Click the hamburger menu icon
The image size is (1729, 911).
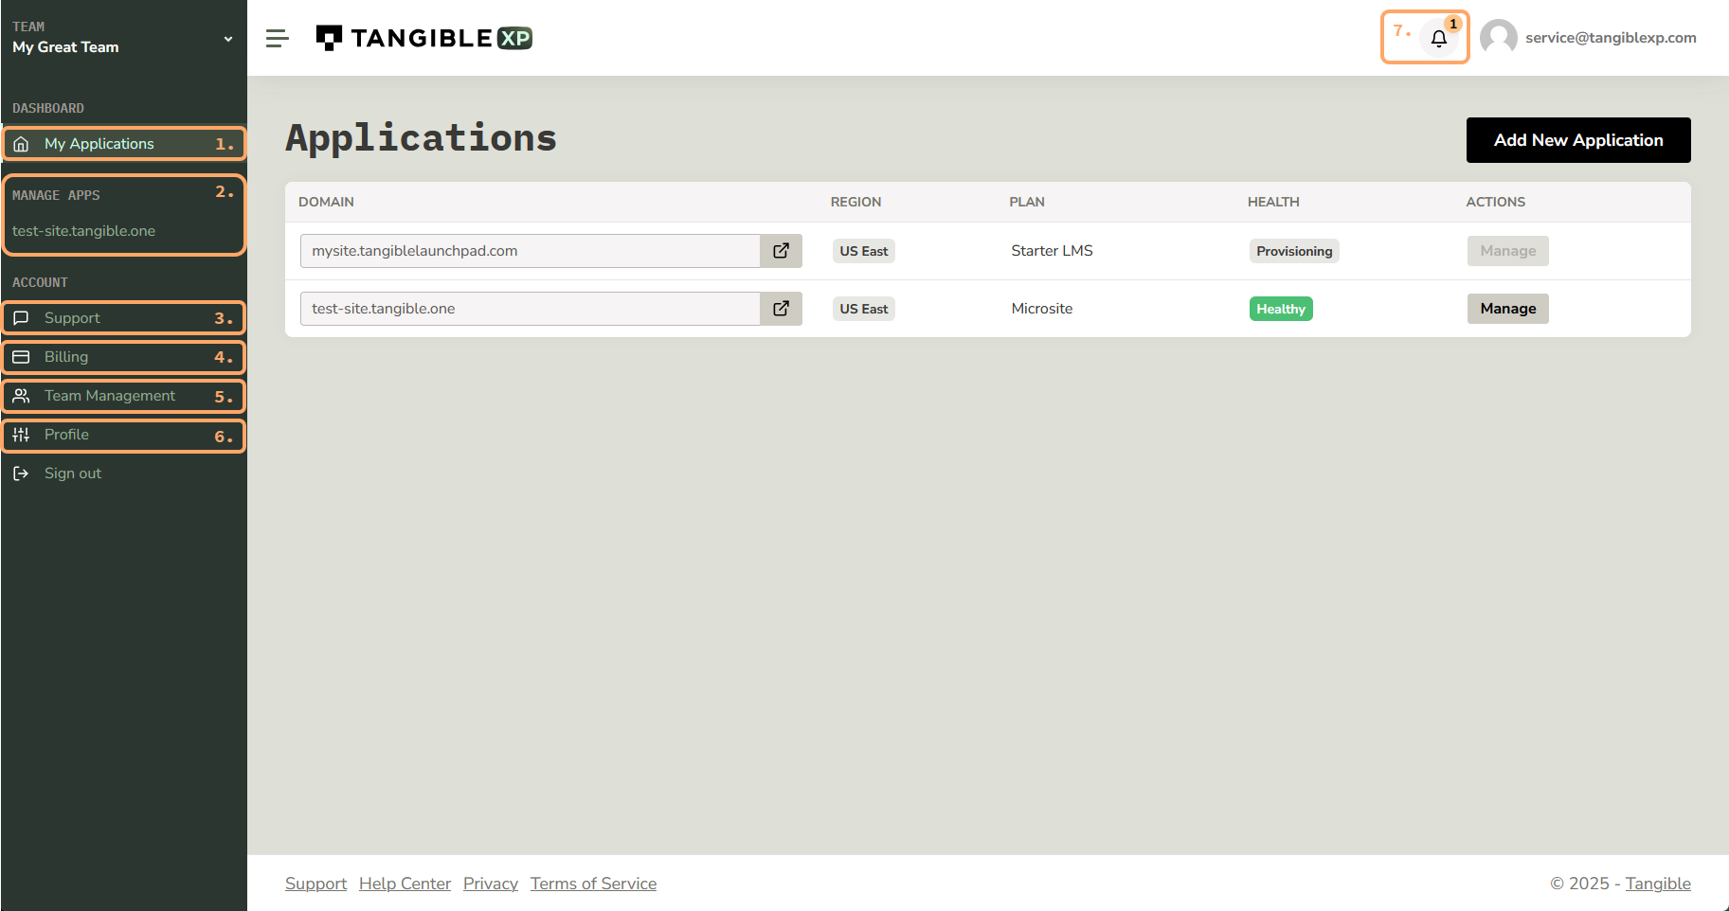(277, 38)
